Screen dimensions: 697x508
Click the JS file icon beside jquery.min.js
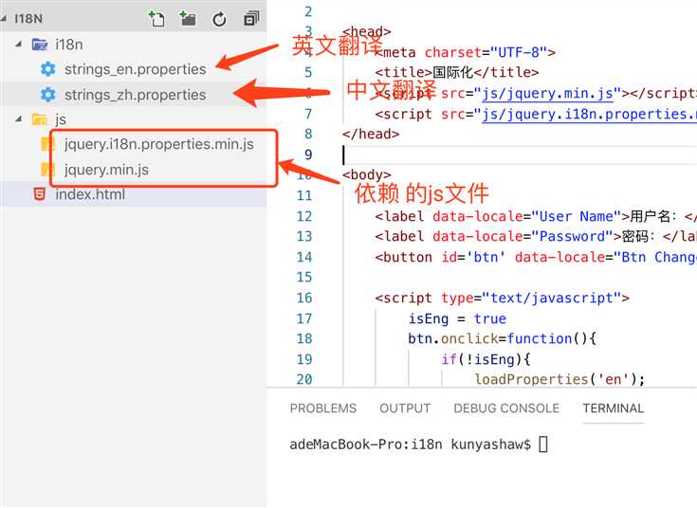click(46, 170)
